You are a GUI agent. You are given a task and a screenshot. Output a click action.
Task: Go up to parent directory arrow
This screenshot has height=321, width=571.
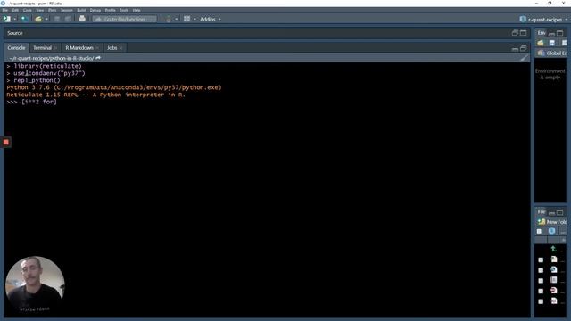click(x=554, y=249)
